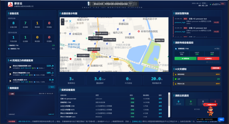Open 查看 for 排烟风机-7700 table row
This screenshot has width=229, height=124.
click(x=160, y=103)
